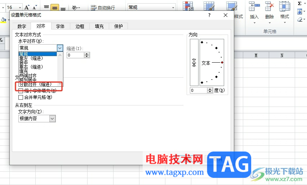
Task: Switch to the 数字 tab
Action: coord(22,26)
